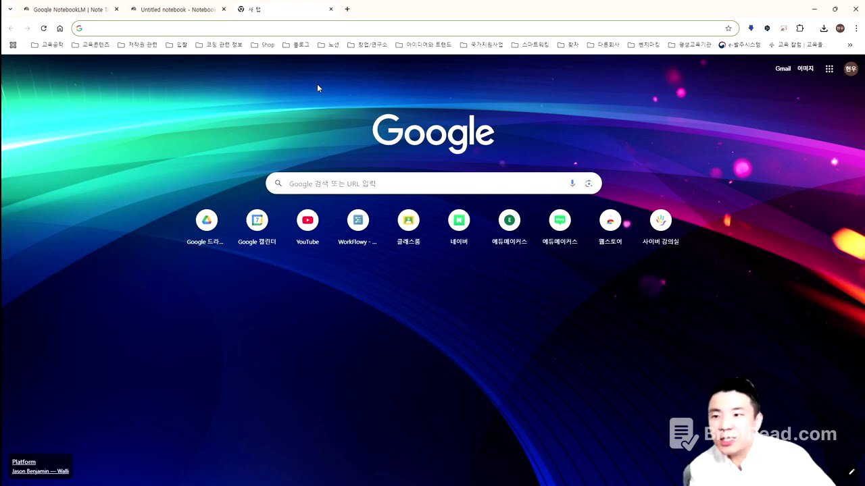Open a new browser tab
The width and height of the screenshot is (865, 486).
click(x=347, y=9)
